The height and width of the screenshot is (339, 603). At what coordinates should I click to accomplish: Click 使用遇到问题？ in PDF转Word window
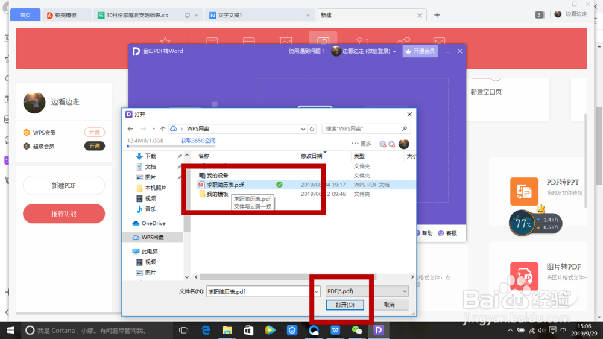[306, 51]
